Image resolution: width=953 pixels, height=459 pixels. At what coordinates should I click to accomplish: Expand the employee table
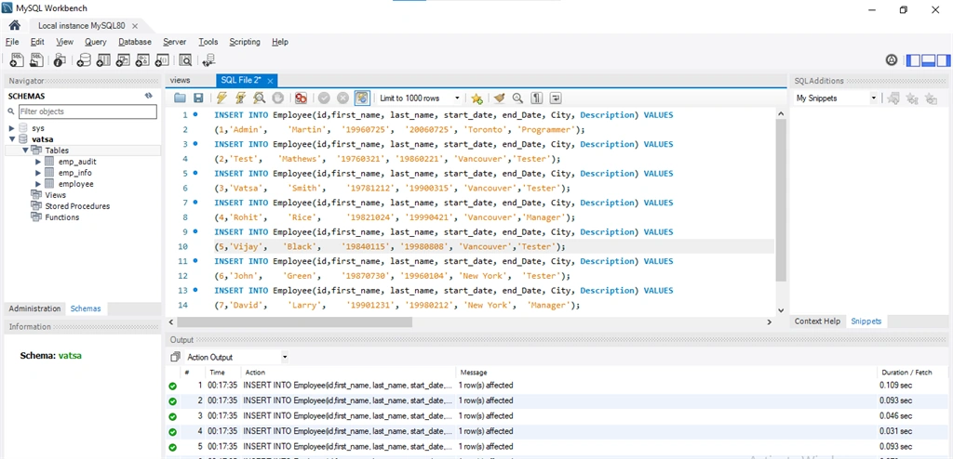click(x=38, y=183)
